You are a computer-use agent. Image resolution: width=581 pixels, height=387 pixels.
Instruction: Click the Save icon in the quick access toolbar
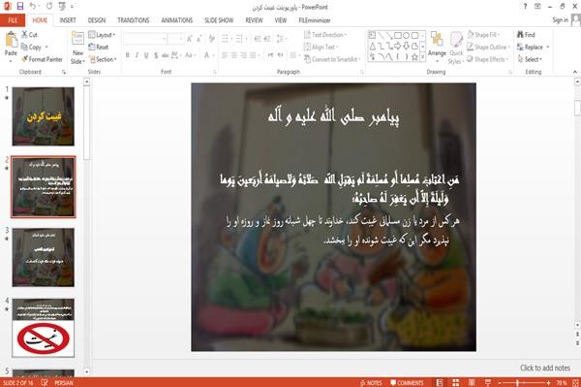coord(19,6)
